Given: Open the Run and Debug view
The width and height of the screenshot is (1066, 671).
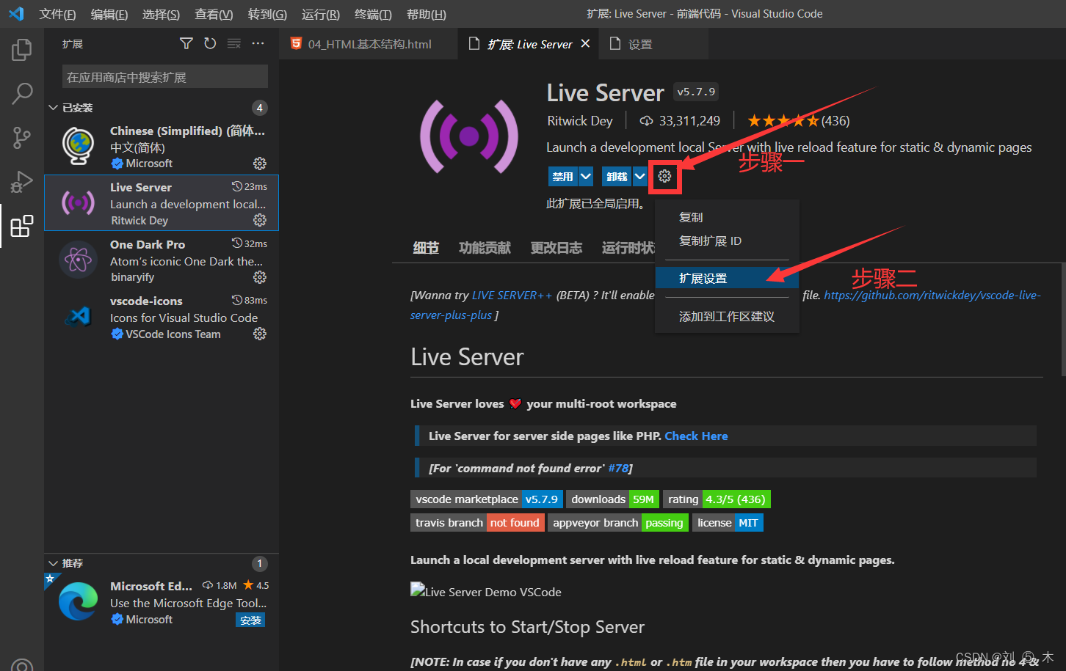Looking at the screenshot, I should pos(21,181).
